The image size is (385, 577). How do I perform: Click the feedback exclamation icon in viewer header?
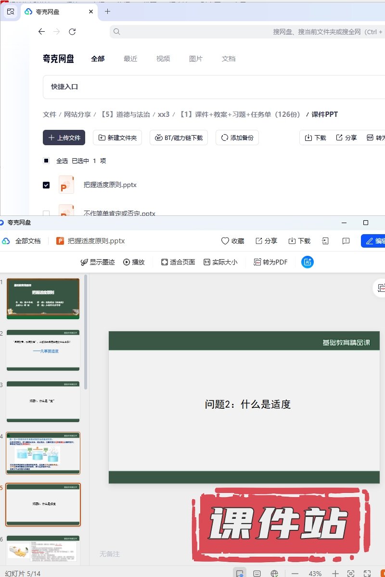346,241
